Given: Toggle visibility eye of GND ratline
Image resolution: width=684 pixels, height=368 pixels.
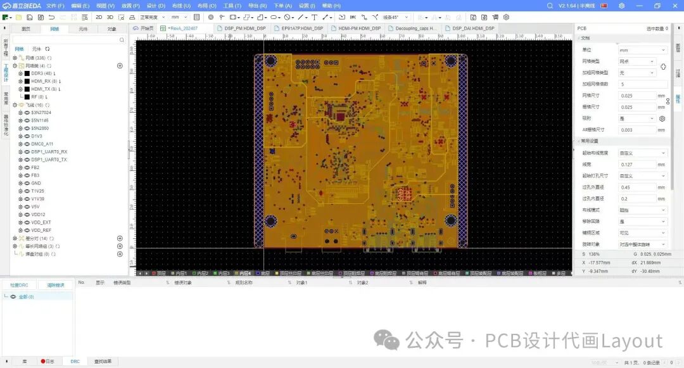Looking at the screenshot, I should pos(27,183).
